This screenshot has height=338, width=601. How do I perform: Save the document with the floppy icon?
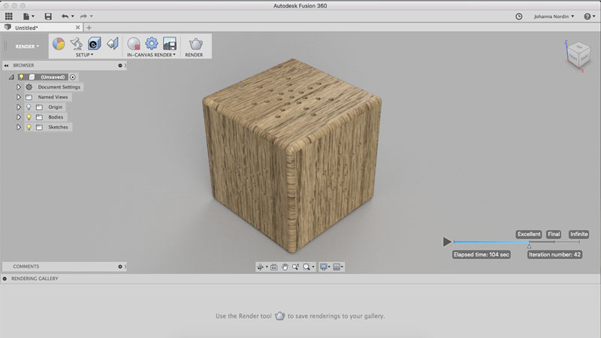pos(48,16)
